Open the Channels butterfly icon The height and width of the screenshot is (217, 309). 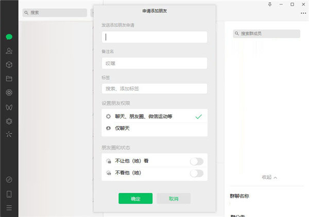(9, 107)
